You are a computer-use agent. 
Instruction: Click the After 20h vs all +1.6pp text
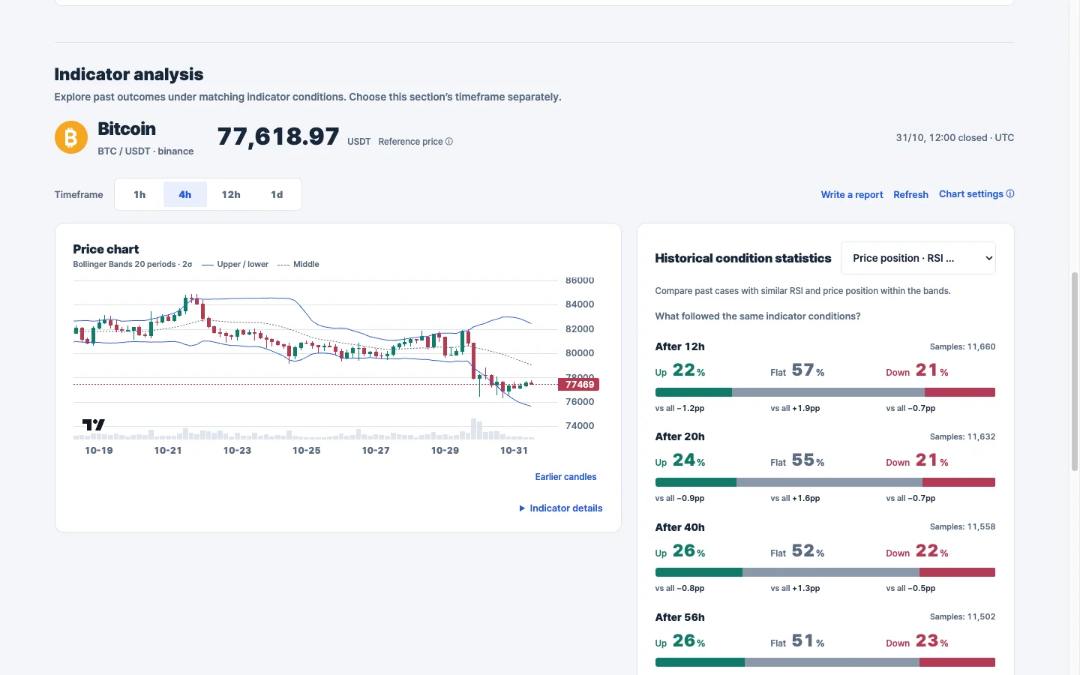795,498
